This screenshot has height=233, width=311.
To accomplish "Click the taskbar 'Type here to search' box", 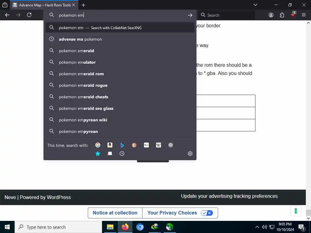I will [58, 227].
